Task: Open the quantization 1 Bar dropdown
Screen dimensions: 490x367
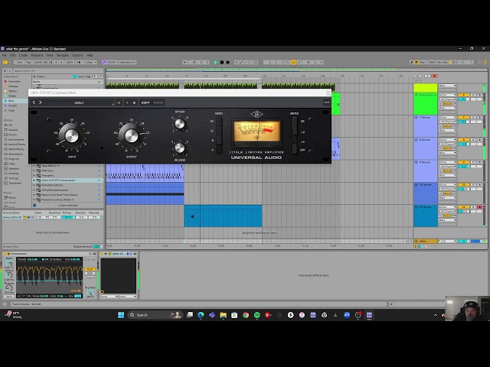Action: pyautogui.click(x=91, y=63)
